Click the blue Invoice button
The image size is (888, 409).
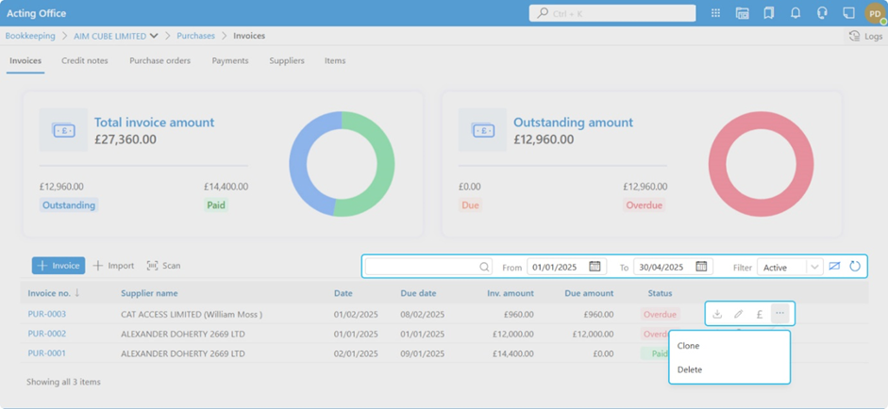coord(59,266)
